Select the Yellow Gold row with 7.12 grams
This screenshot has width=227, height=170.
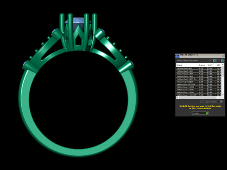[199, 74]
